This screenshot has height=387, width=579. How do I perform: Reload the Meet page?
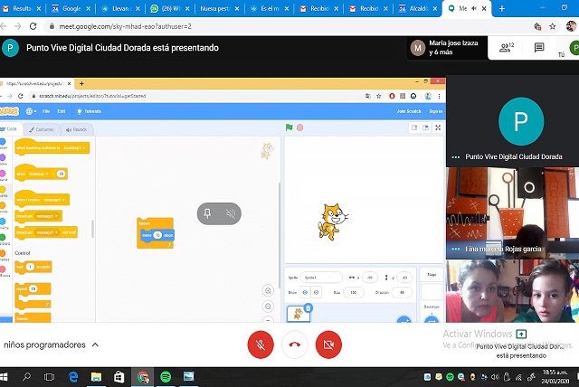tap(33, 26)
